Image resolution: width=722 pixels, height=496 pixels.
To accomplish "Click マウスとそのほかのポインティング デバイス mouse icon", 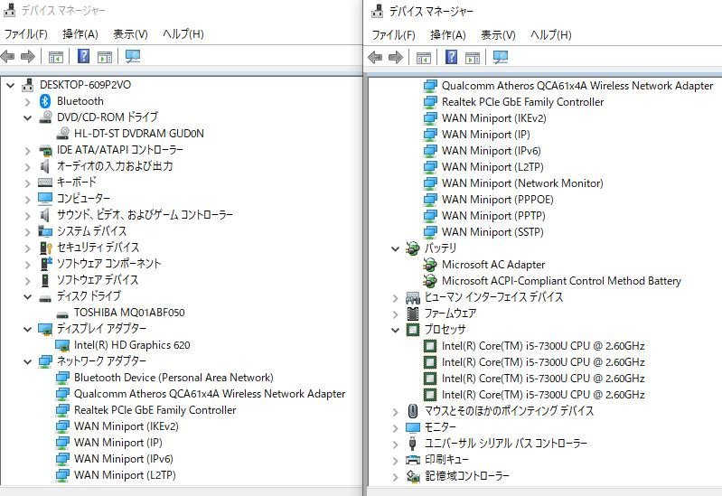I will click(413, 411).
